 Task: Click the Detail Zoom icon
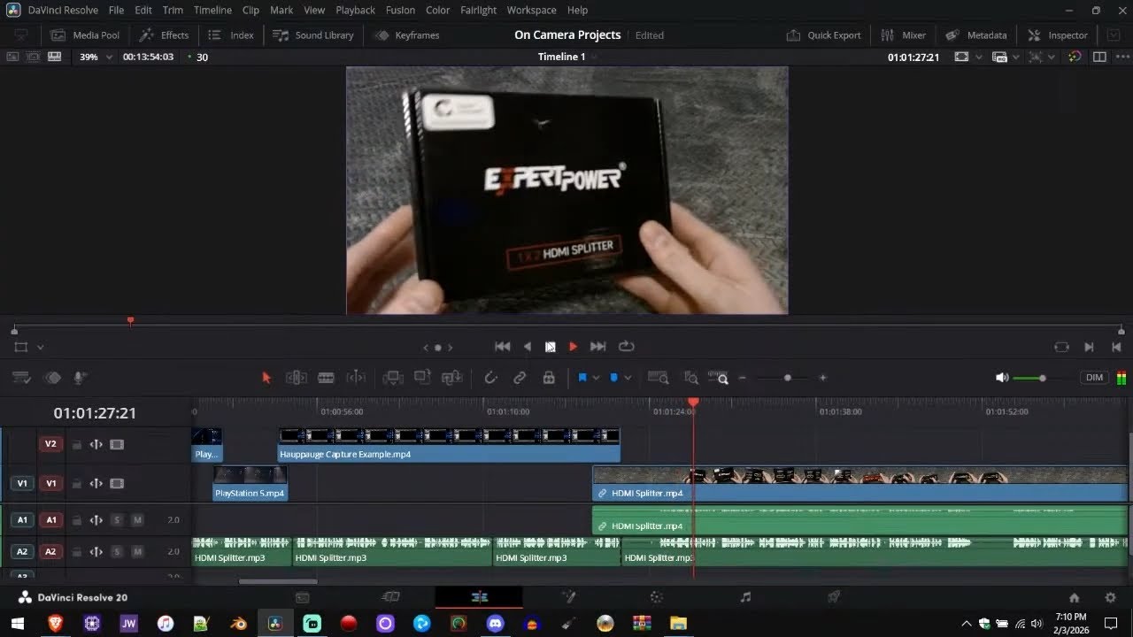pyautogui.click(x=691, y=378)
